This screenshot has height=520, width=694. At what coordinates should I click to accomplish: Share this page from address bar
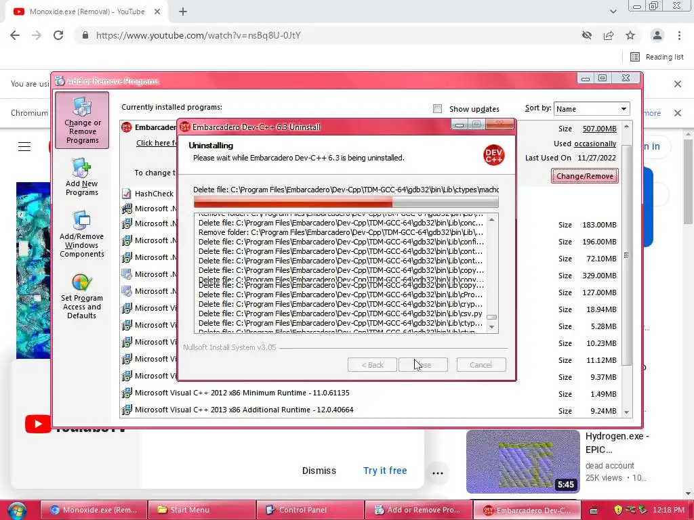click(x=609, y=35)
